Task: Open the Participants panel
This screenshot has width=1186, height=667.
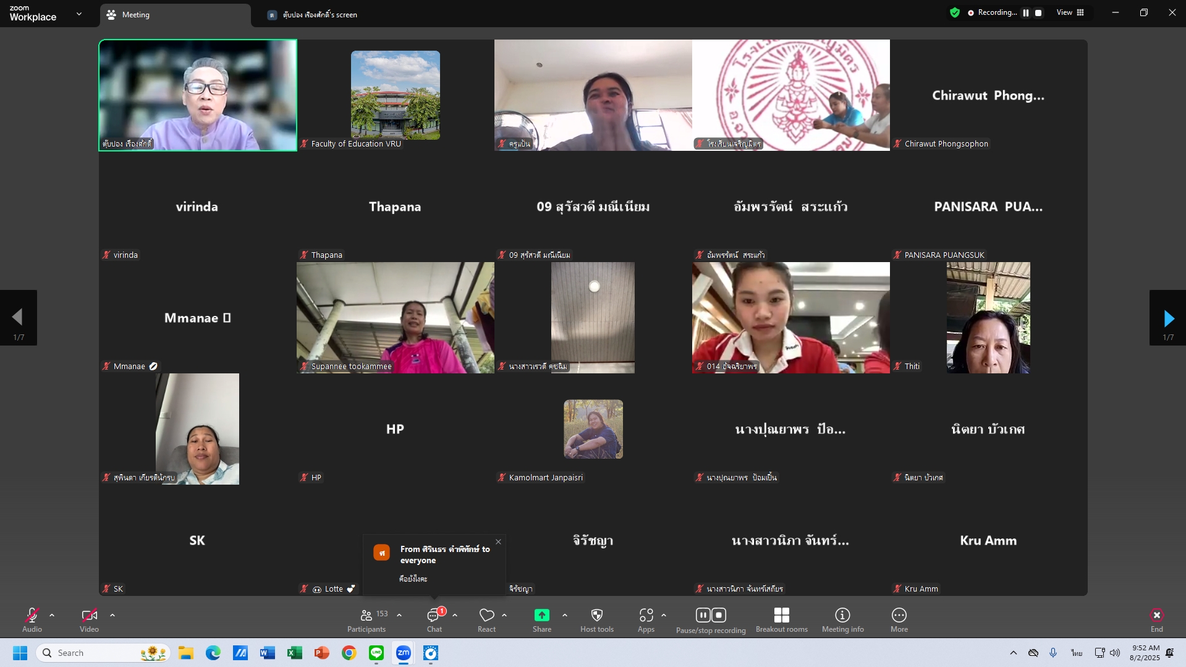Action: (366, 620)
